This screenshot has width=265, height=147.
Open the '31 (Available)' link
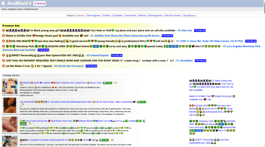pos(184,61)
